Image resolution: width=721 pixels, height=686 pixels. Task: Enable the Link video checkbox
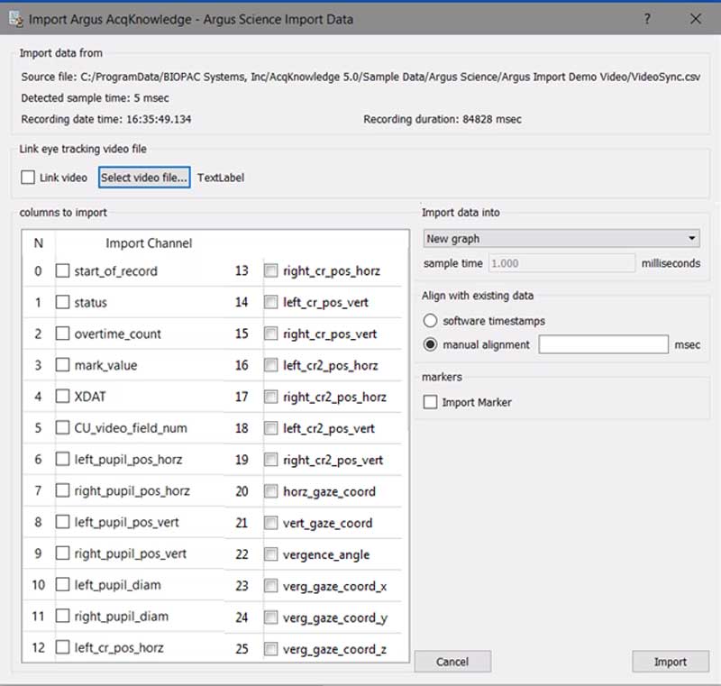(x=29, y=178)
